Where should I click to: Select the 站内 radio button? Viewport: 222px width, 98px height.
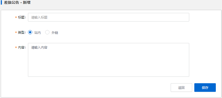point(30,32)
